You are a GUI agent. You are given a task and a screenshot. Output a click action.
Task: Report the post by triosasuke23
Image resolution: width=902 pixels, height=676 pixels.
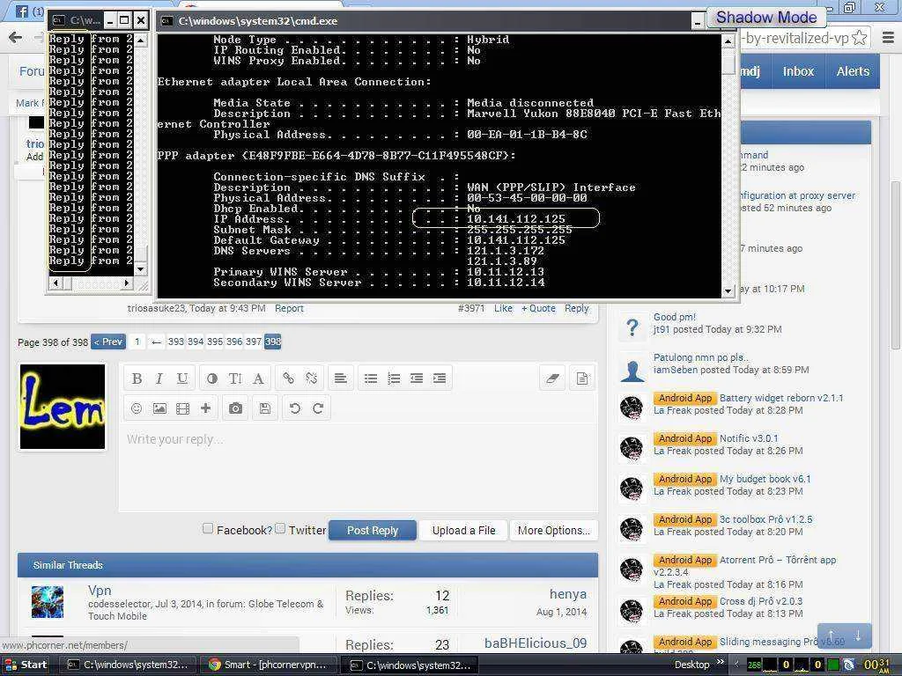point(289,309)
